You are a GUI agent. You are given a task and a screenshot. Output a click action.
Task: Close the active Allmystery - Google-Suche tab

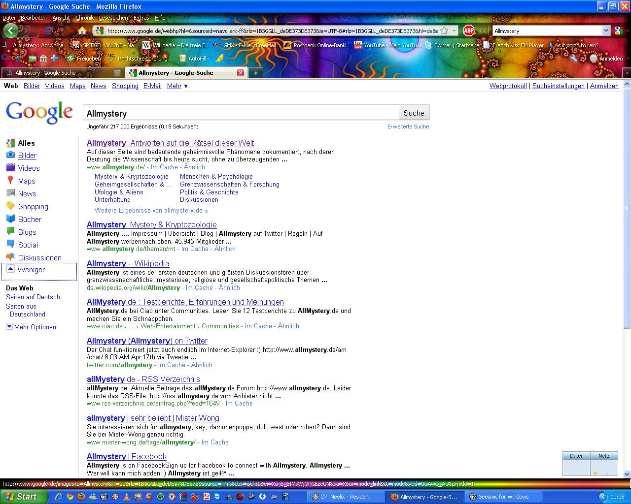point(241,73)
